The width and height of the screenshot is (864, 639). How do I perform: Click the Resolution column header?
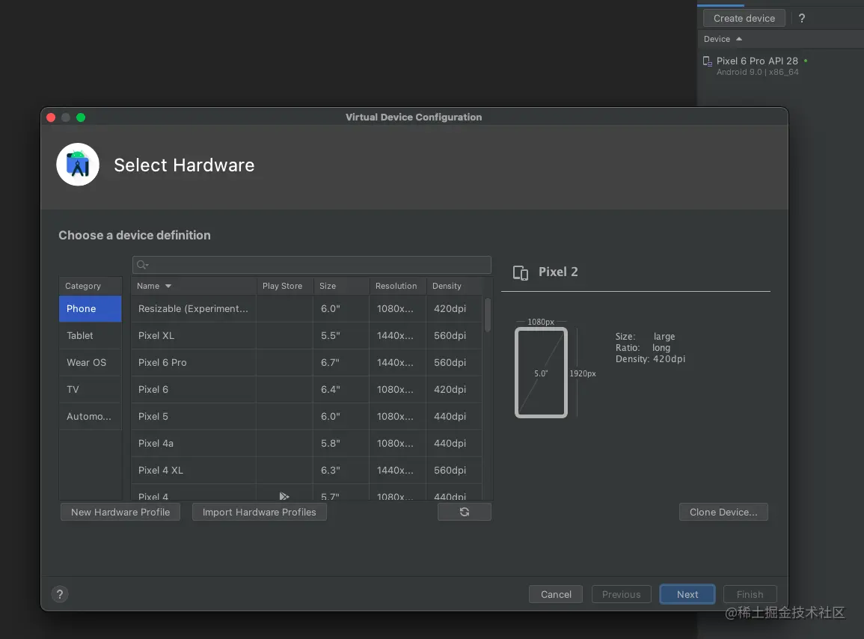pyautogui.click(x=397, y=286)
